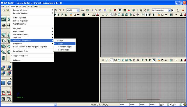187x107 pixels.
Task: Open the Tools menu
Action: tap(30, 6)
